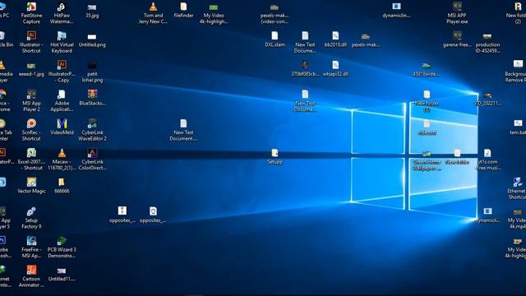Open the Ethernet Shortcut icon
Viewport: 526px width, 296px height.
pyautogui.click(x=517, y=188)
